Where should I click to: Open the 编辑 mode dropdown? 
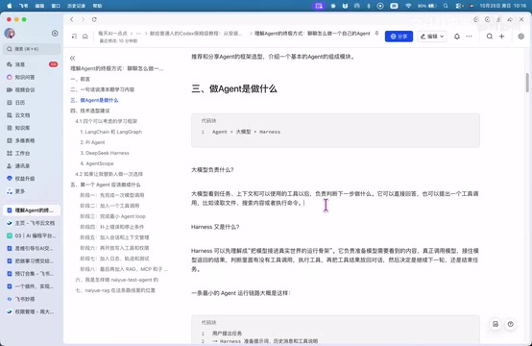[x=432, y=37]
